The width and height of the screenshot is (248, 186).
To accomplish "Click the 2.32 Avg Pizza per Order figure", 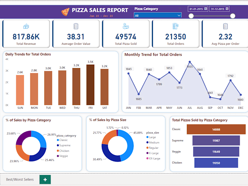I will (225, 37).
